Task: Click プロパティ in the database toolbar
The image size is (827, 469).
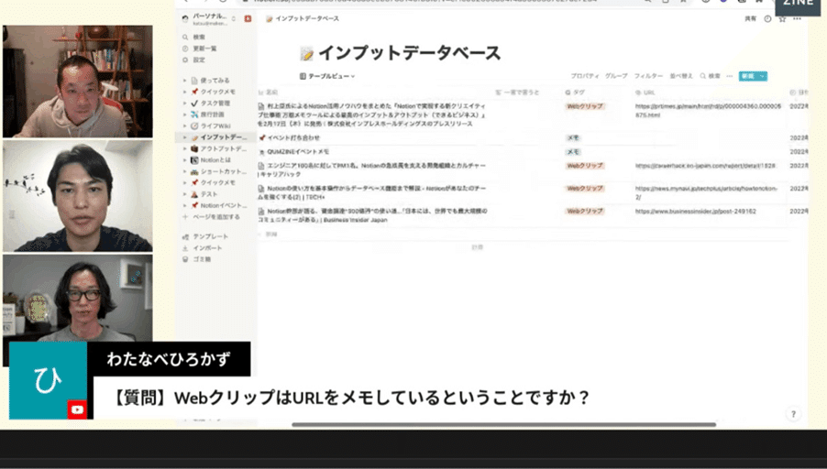Action: (x=585, y=76)
